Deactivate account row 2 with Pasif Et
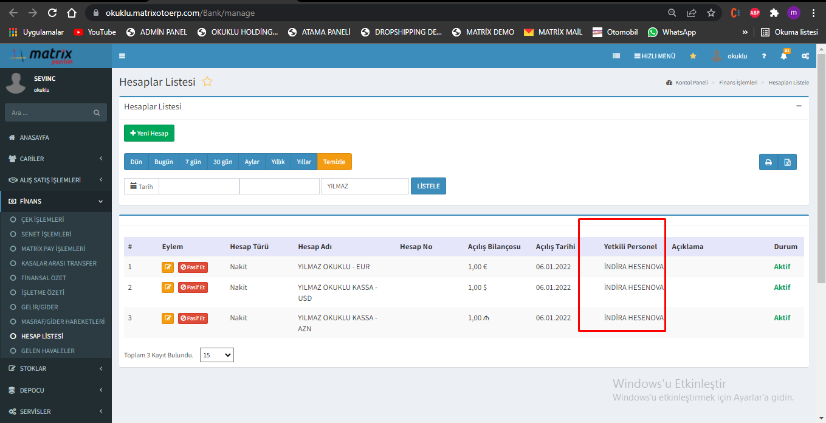 [193, 287]
